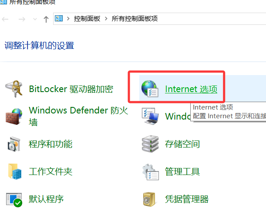Go back with the left arrow button

(5, 19)
